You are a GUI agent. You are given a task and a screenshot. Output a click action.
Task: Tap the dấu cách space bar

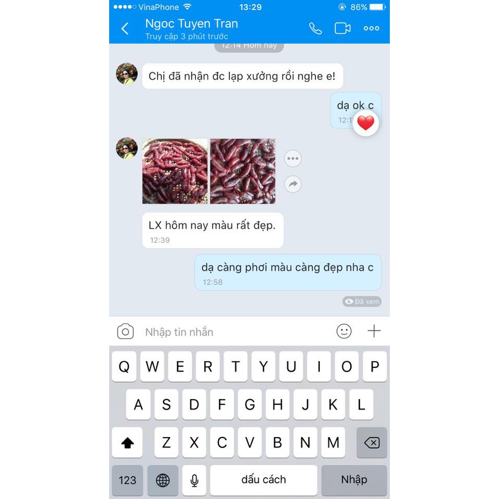pyautogui.click(x=264, y=480)
